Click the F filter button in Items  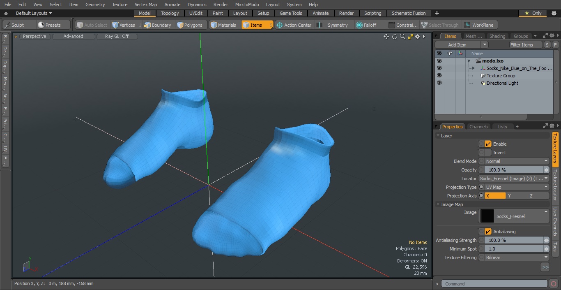[x=555, y=45]
